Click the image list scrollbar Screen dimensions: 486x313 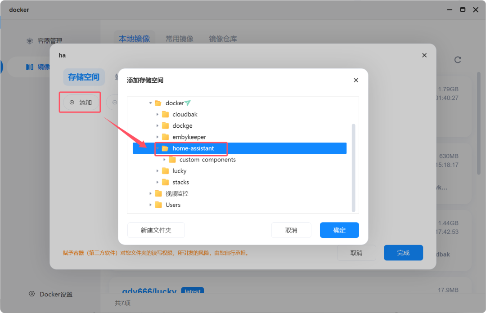point(478,123)
